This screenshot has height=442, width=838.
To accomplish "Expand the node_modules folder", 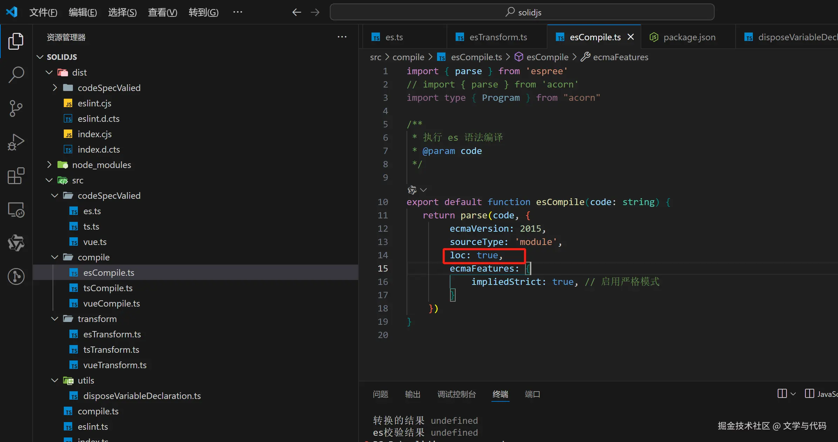I will tap(49, 165).
